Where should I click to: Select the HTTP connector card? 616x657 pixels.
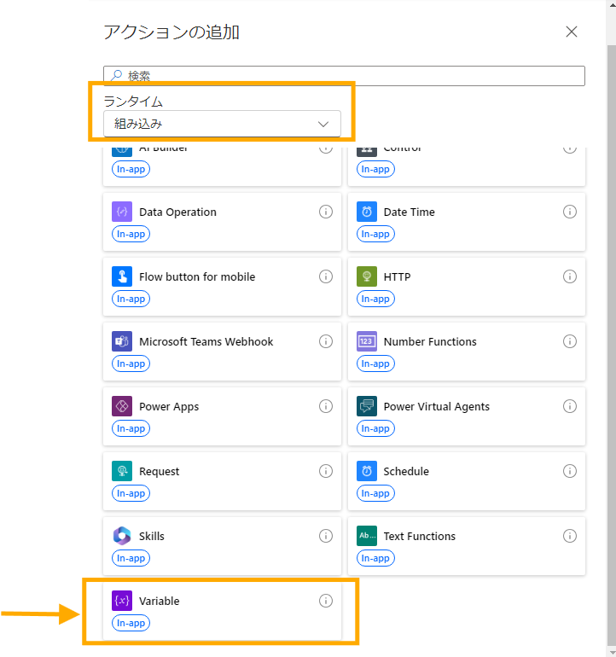coord(467,287)
